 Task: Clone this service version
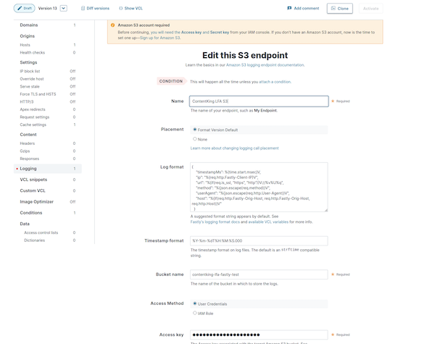pyautogui.click(x=340, y=9)
